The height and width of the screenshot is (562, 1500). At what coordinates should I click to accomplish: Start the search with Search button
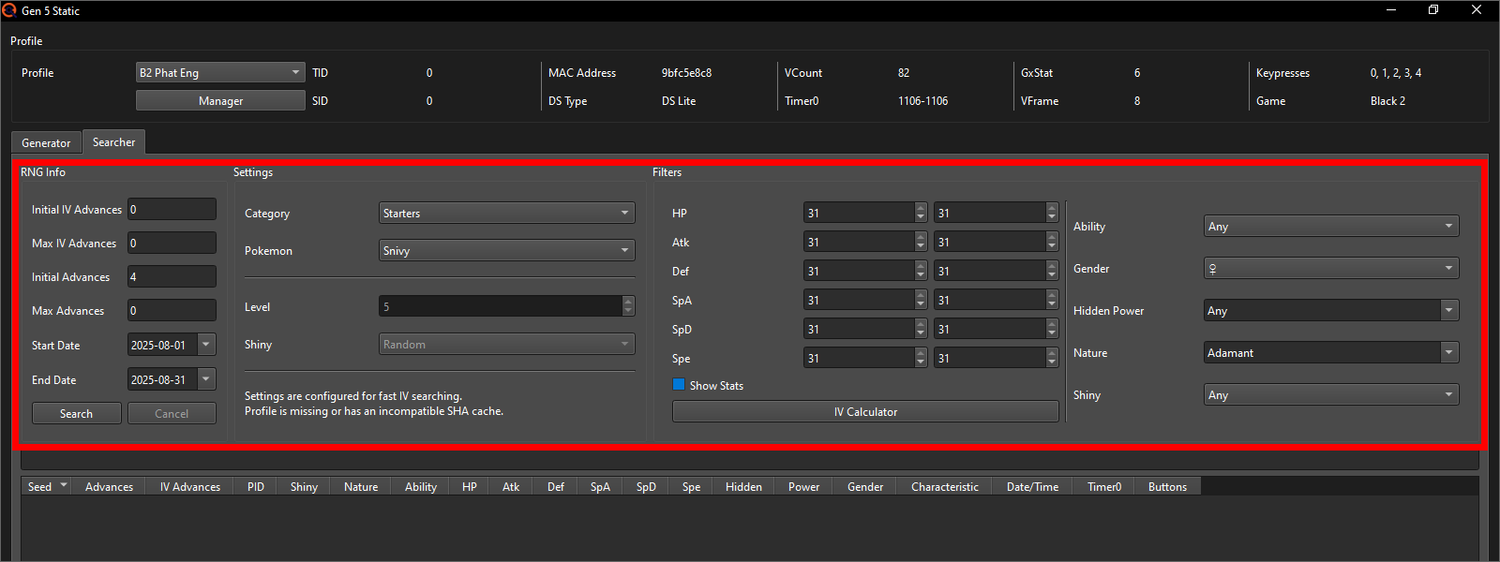pyautogui.click(x=77, y=413)
